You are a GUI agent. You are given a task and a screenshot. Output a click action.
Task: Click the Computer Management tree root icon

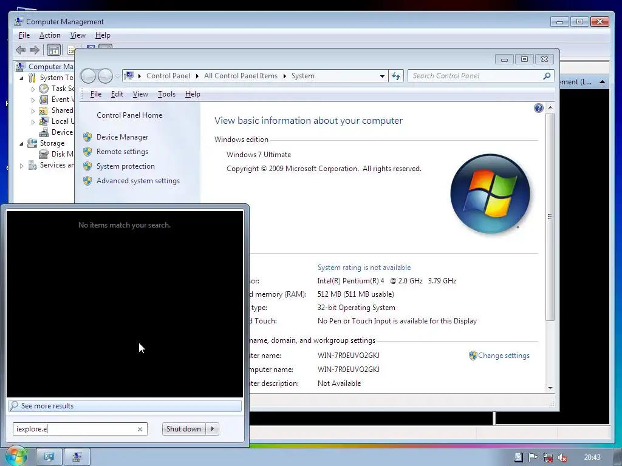(20, 67)
